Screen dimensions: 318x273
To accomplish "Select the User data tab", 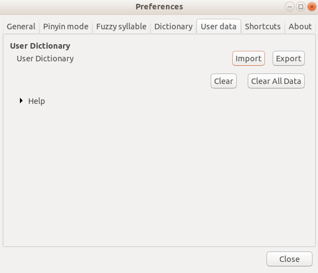I will click(218, 27).
